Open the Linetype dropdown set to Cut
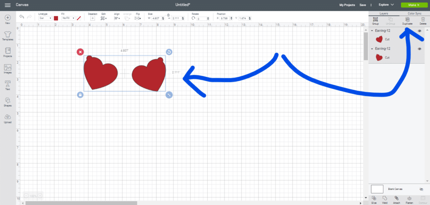The height and width of the screenshot is (205, 430). pyautogui.click(x=45, y=18)
